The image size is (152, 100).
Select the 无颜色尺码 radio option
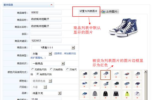tap(32, 69)
